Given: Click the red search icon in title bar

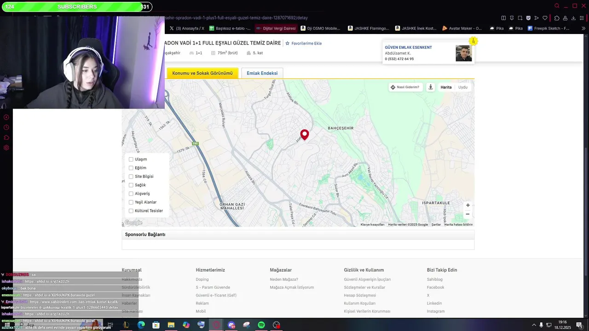Looking at the screenshot, I should pyautogui.click(x=557, y=6).
